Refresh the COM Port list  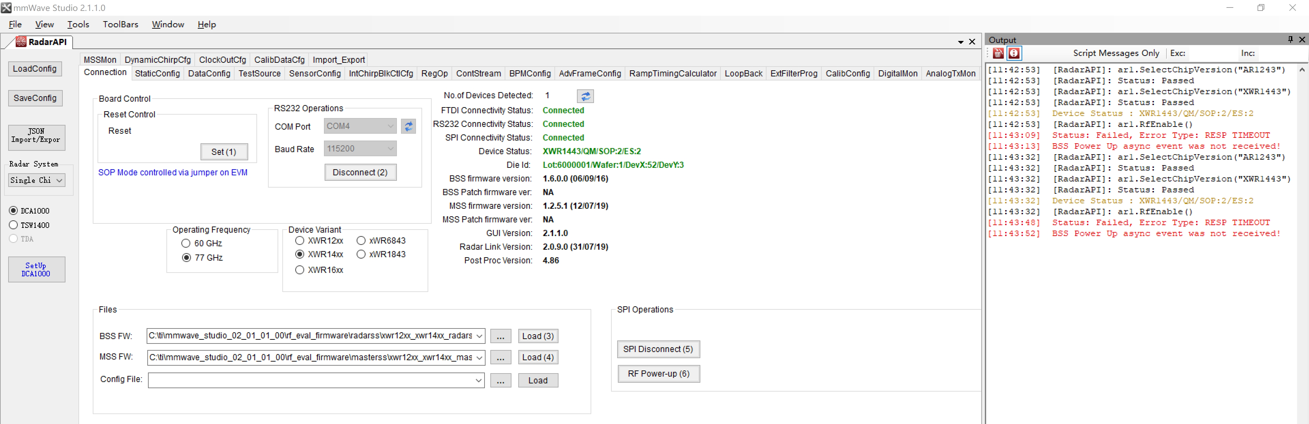pos(408,126)
